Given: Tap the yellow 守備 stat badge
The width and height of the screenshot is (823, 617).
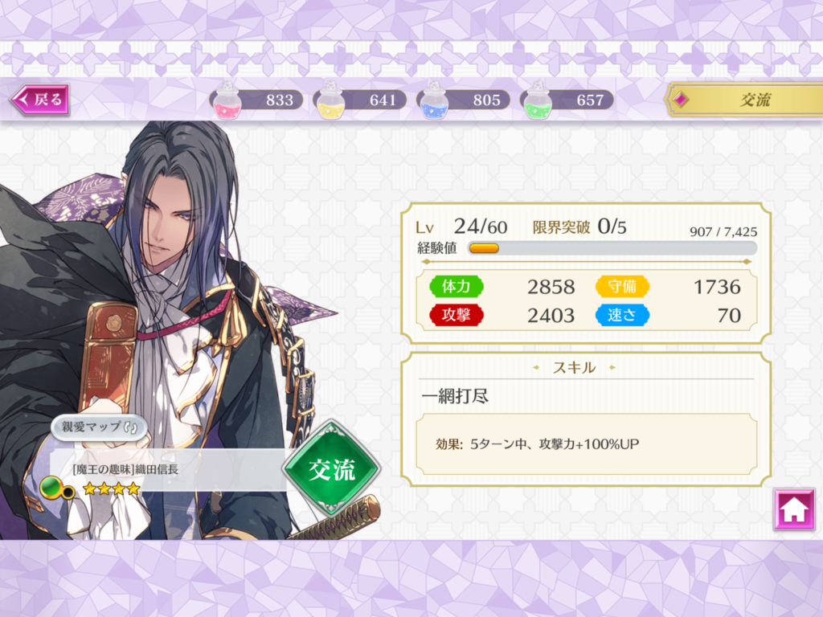Looking at the screenshot, I should pyautogui.click(x=622, y=287).
